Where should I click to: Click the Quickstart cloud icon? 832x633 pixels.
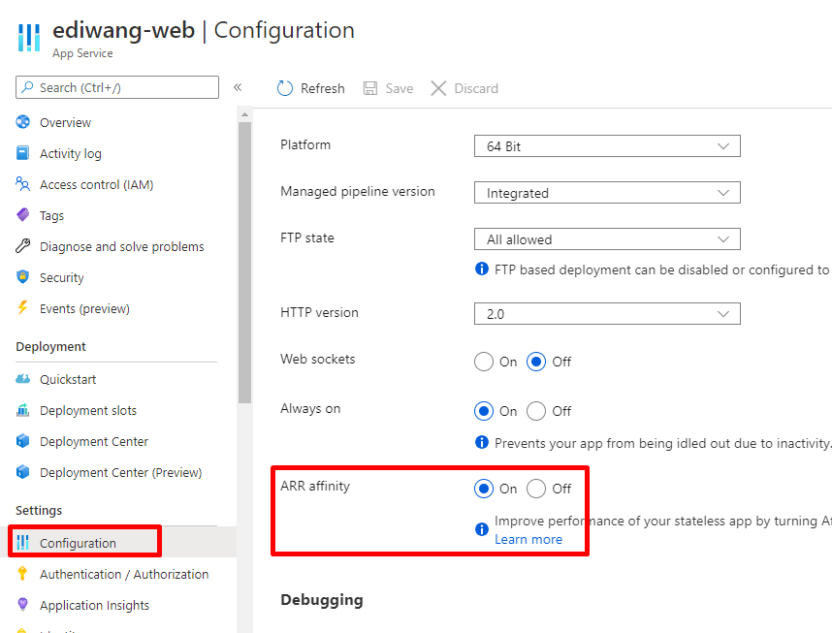pos(23,379)
